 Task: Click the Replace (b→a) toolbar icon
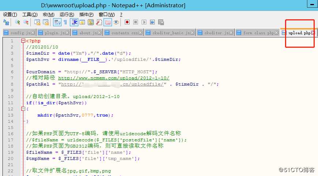point(6,22)
